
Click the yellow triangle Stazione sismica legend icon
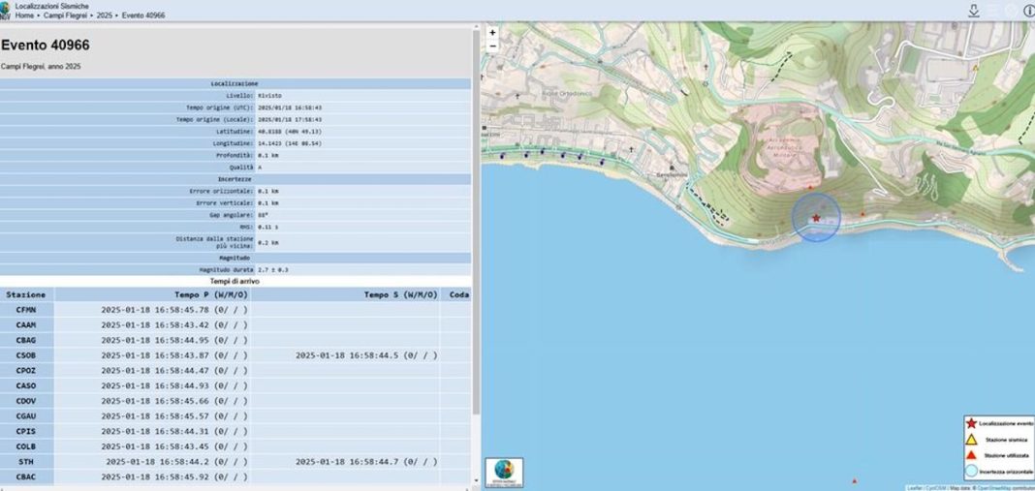pyautogui.click(x=971, y=439)
